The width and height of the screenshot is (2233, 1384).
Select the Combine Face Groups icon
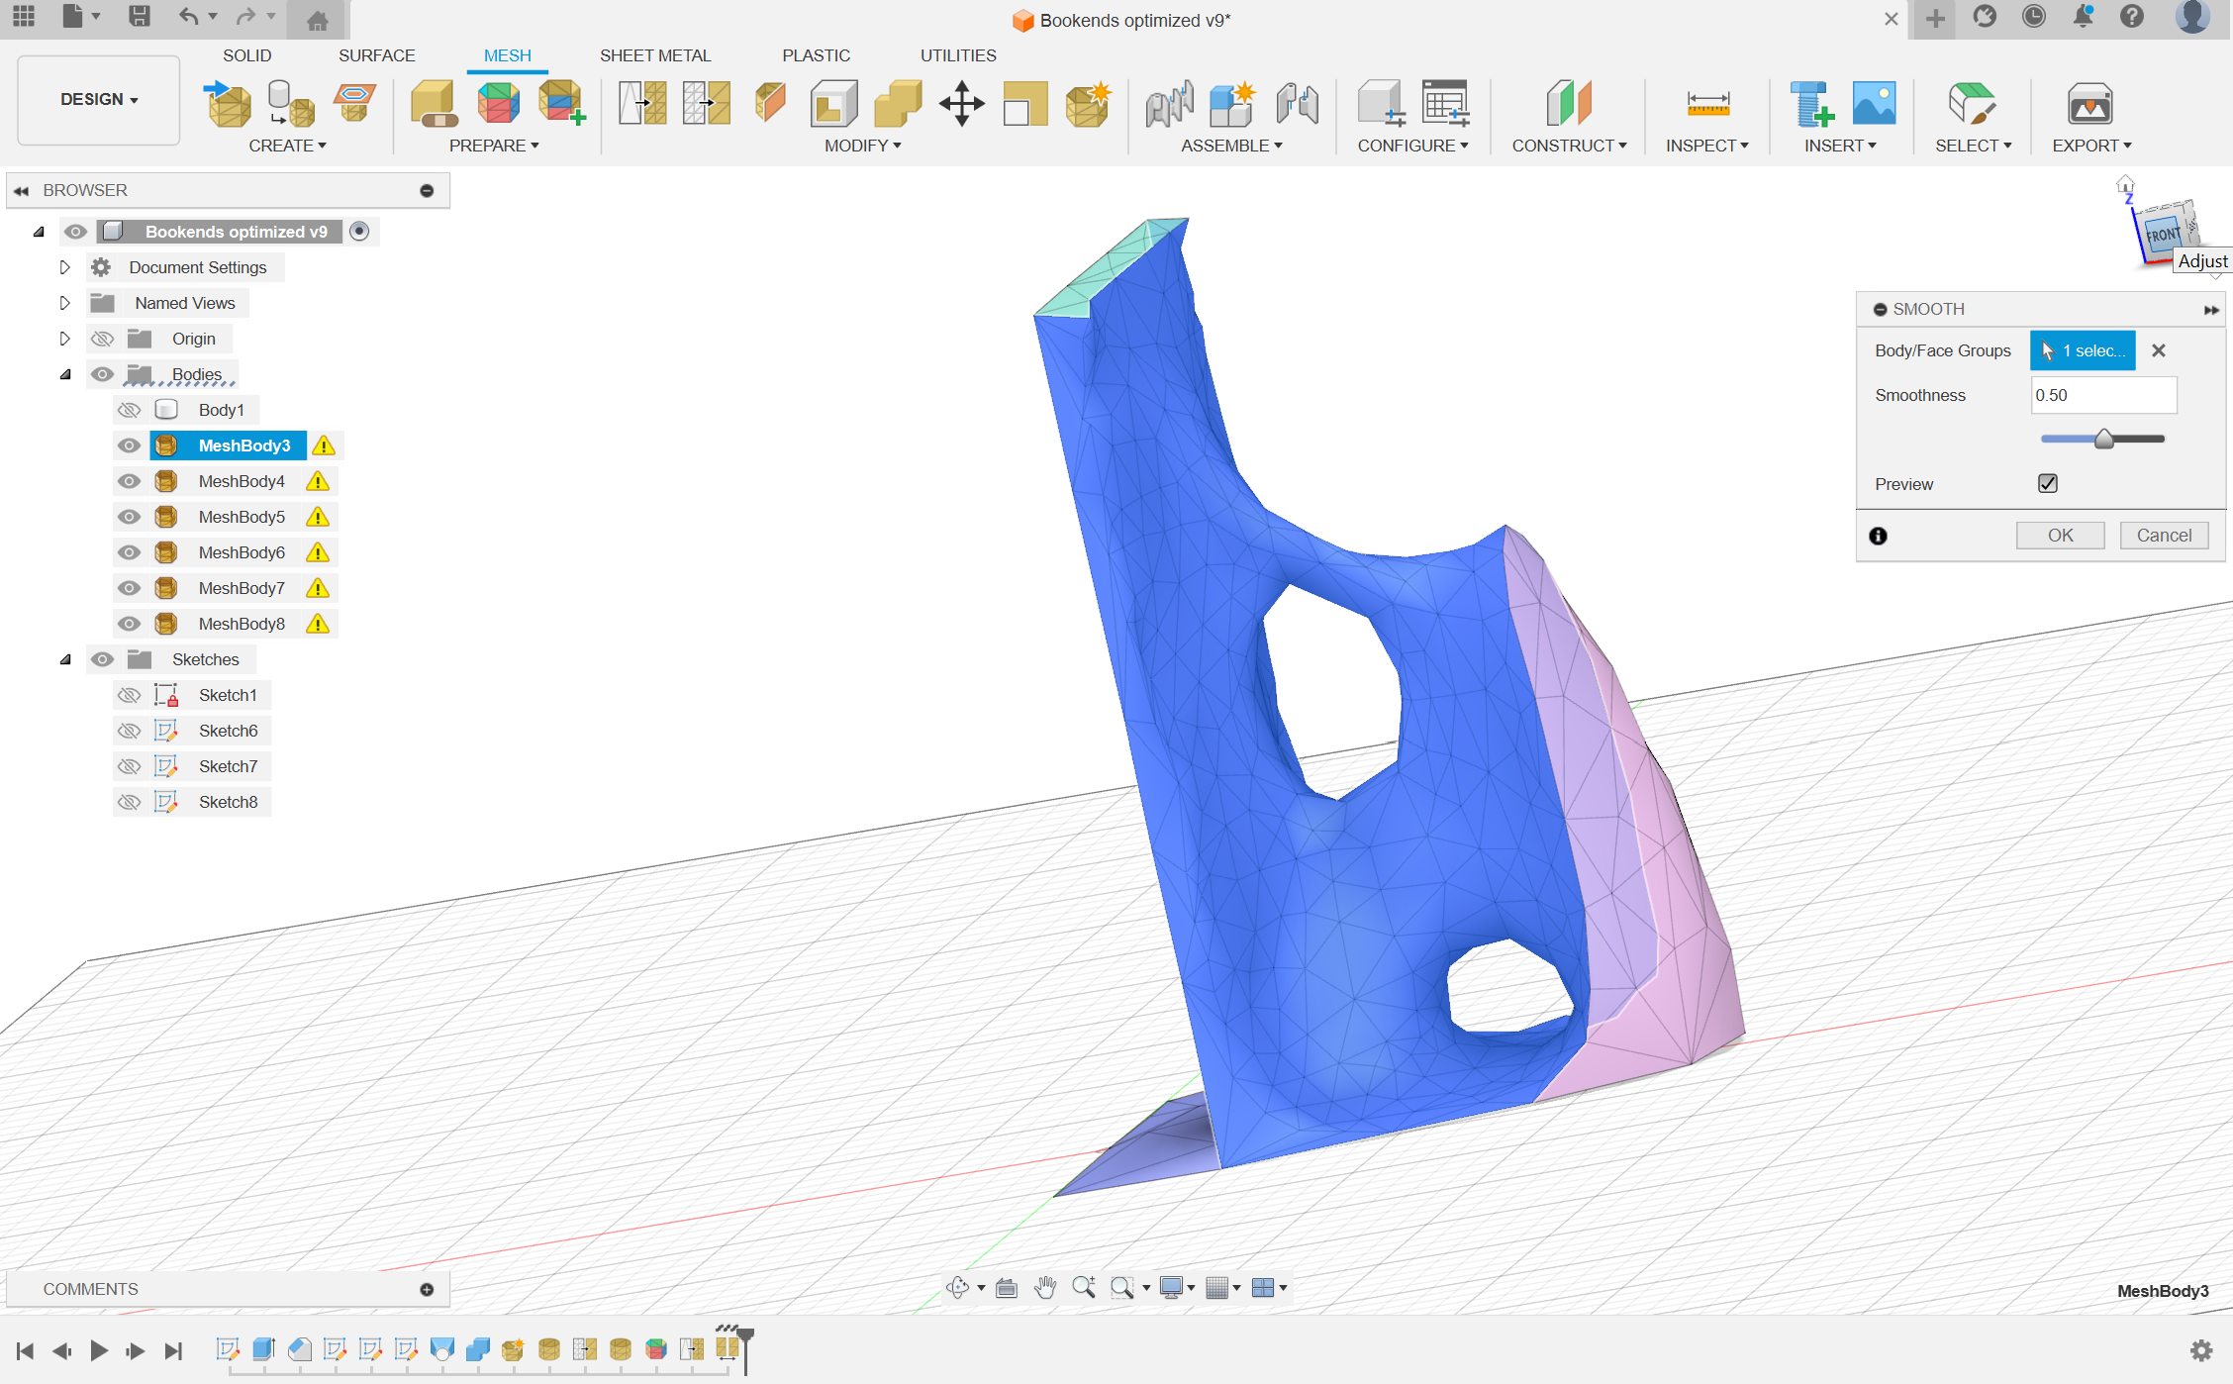tap(562, 104)
